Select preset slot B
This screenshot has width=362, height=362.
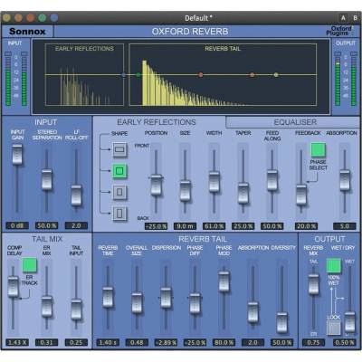click(x=355, y=18)
